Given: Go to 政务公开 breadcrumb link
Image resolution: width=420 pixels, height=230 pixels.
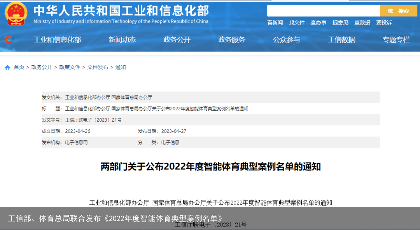Looking at the screenshot, I should (42, 67).
